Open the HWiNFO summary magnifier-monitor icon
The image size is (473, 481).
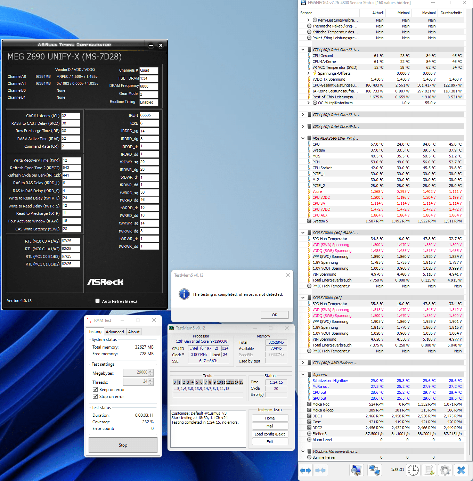[356, 470]
